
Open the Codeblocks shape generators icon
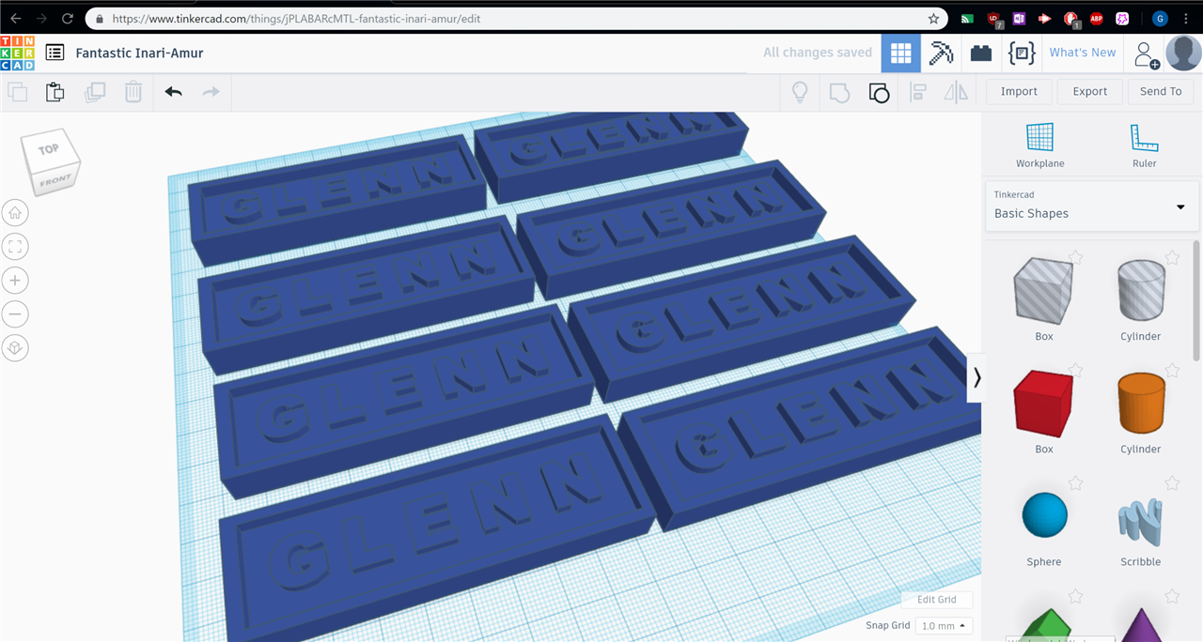[x=1022, y=53]
